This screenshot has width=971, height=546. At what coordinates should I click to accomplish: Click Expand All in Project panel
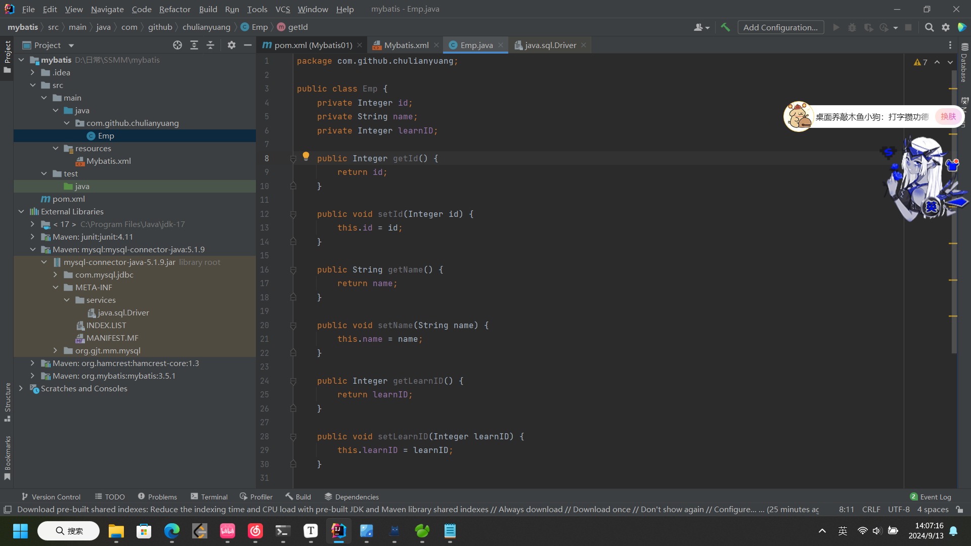194,45
